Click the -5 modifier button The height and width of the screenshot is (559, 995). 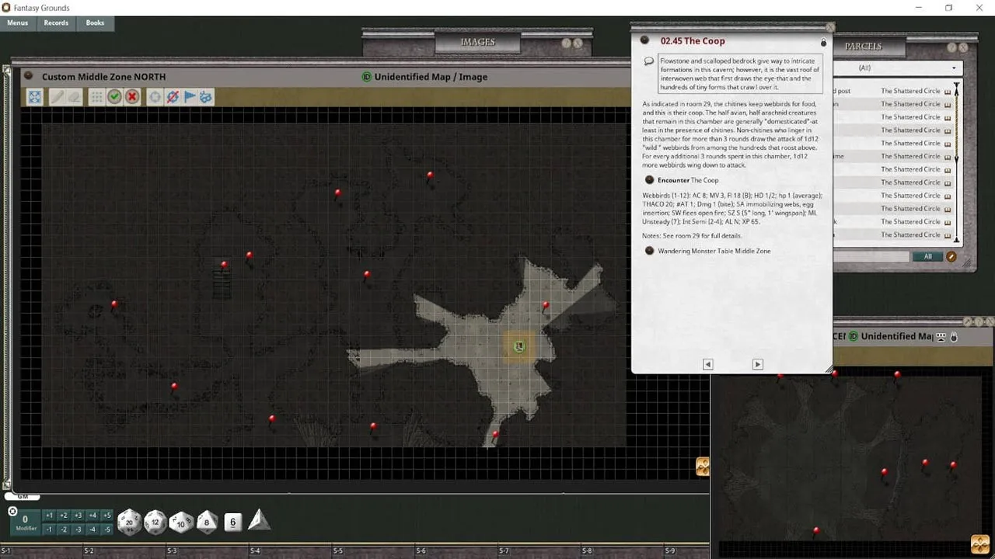(107, 529)
